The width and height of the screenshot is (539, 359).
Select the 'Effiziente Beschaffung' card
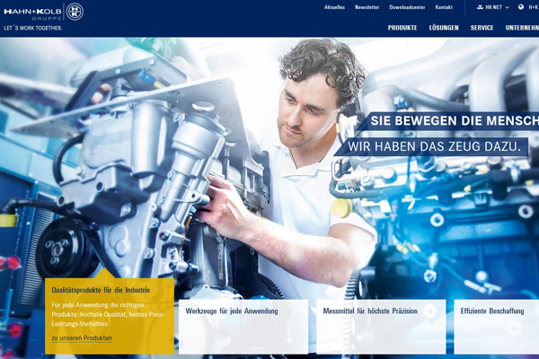[497, 327]
